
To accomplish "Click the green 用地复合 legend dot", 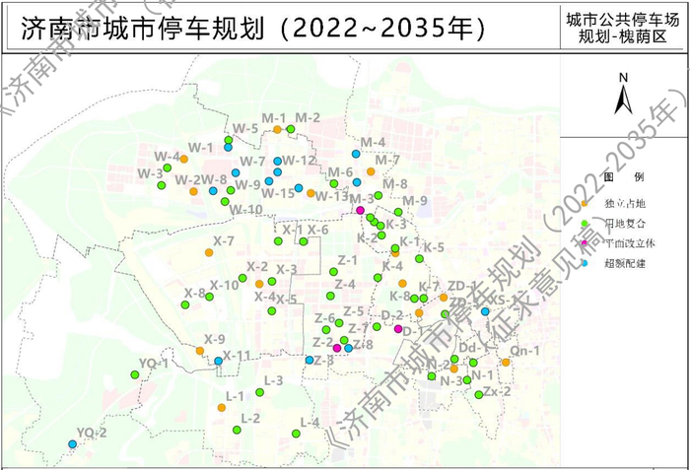I will pos(585,224).
